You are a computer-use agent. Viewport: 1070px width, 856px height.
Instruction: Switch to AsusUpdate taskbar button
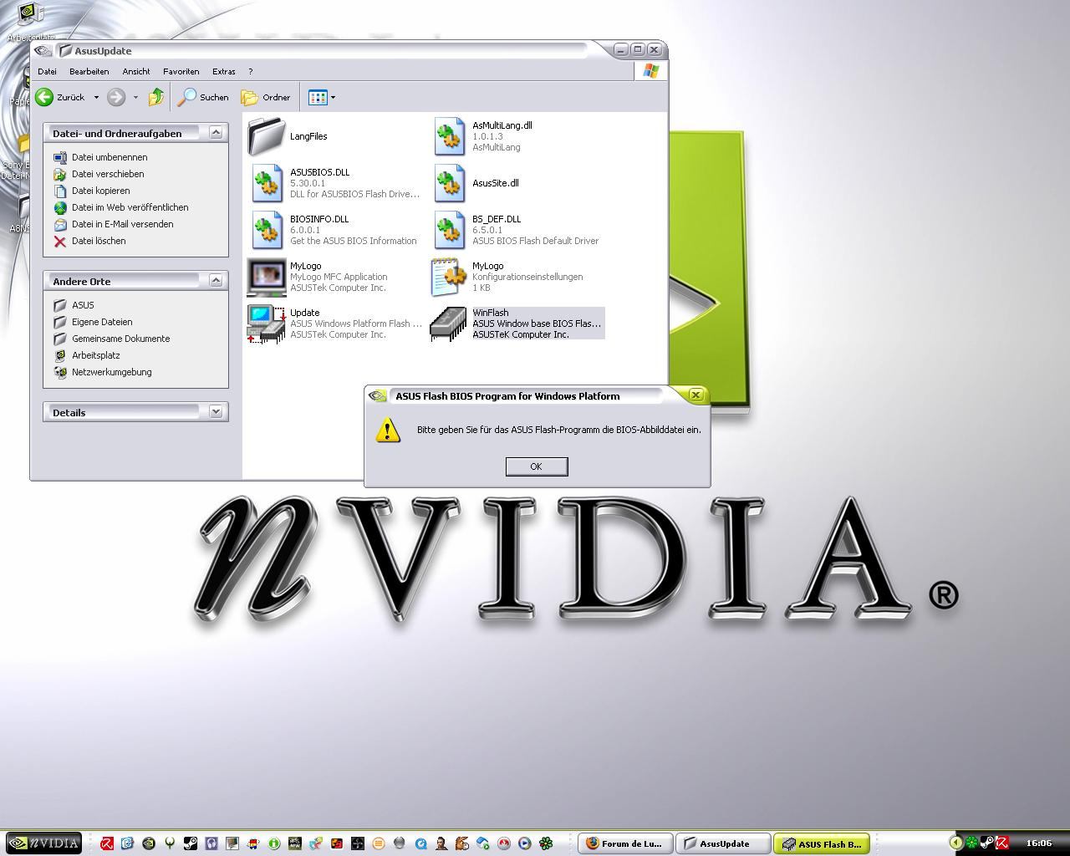point(723,843)
